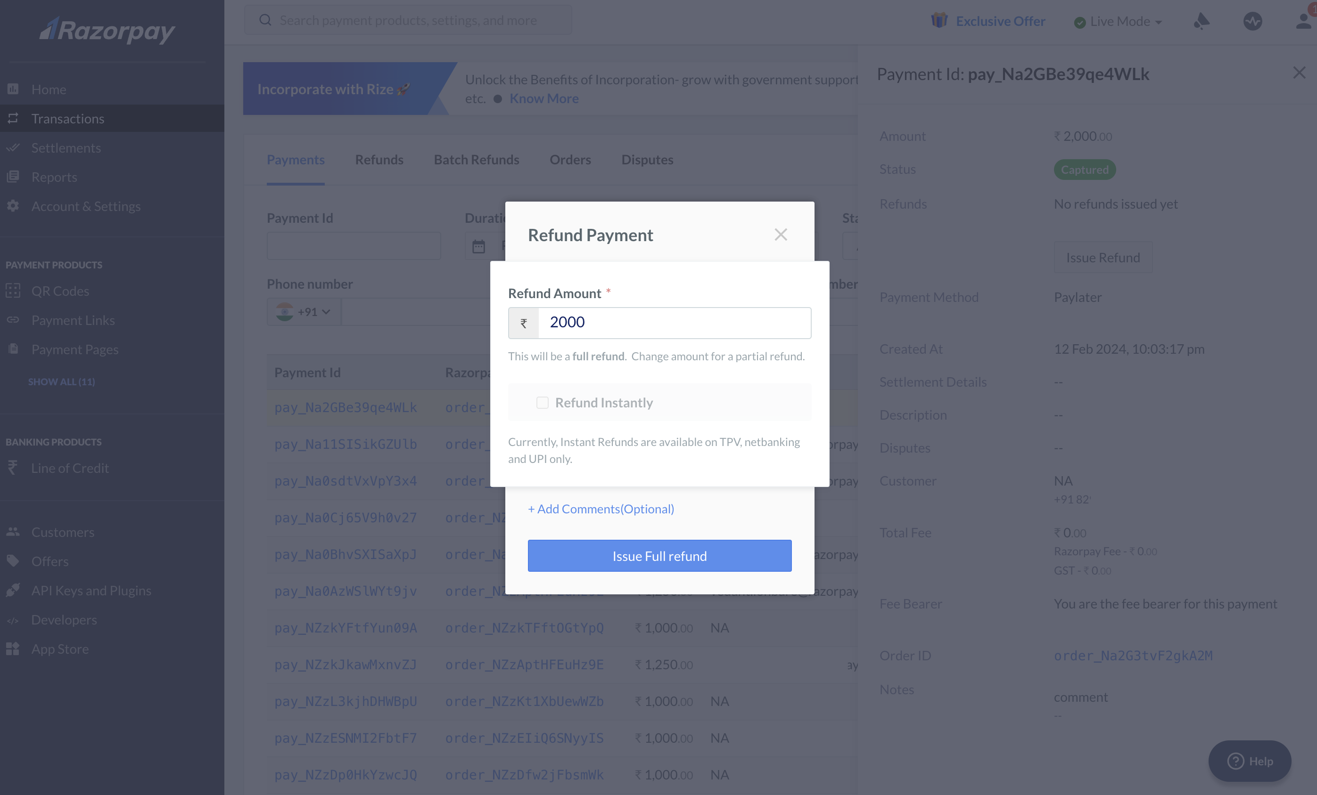Open the +91 country code dropdown
The height and width of the screenshot is (795, 1317).
click(x=303, y=311)
